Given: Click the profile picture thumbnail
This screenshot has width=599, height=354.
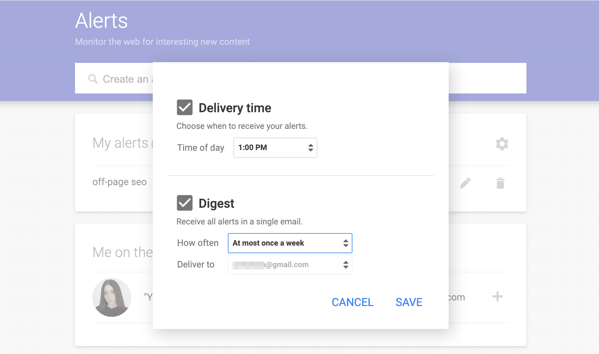Looking at the screenshot, I should pos(111,297).
